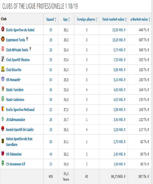Click the Club Bizertin yellow crest icon

(x=3, y=69)
